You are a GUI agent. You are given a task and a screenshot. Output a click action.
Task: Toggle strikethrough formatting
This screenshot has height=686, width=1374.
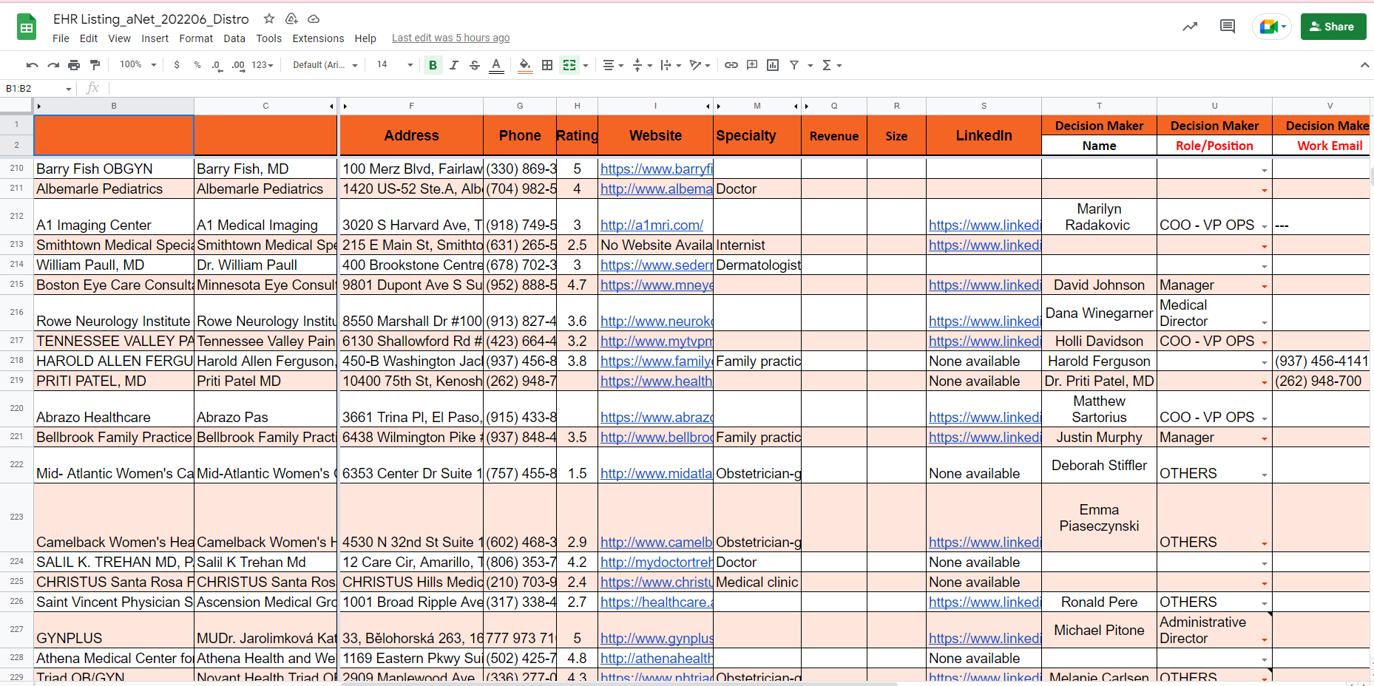coord(475,65)
